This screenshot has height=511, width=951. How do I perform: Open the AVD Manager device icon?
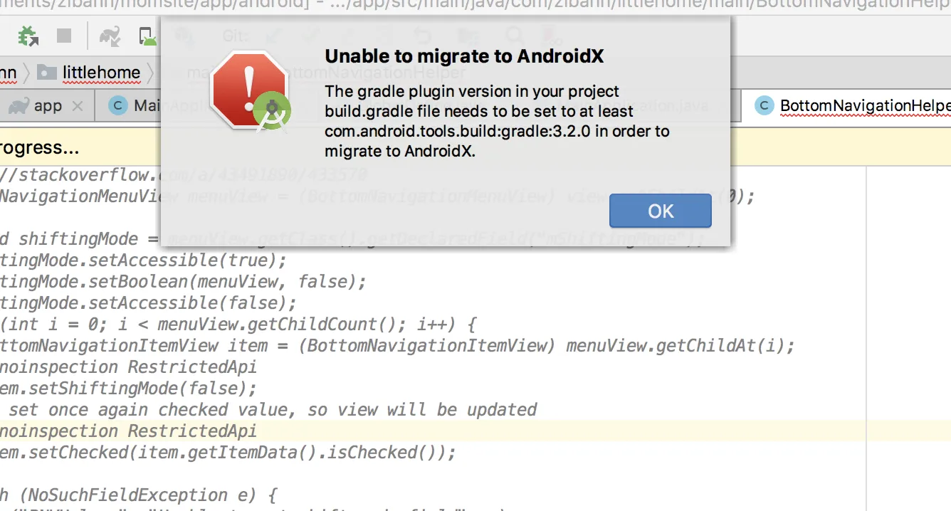(x=147, y=36)
